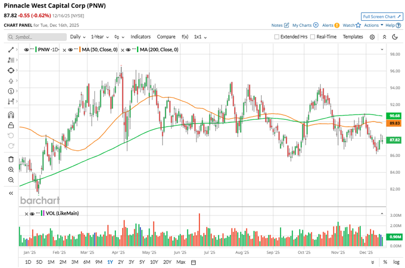Click the 87.82 last price label

(393, 140)
